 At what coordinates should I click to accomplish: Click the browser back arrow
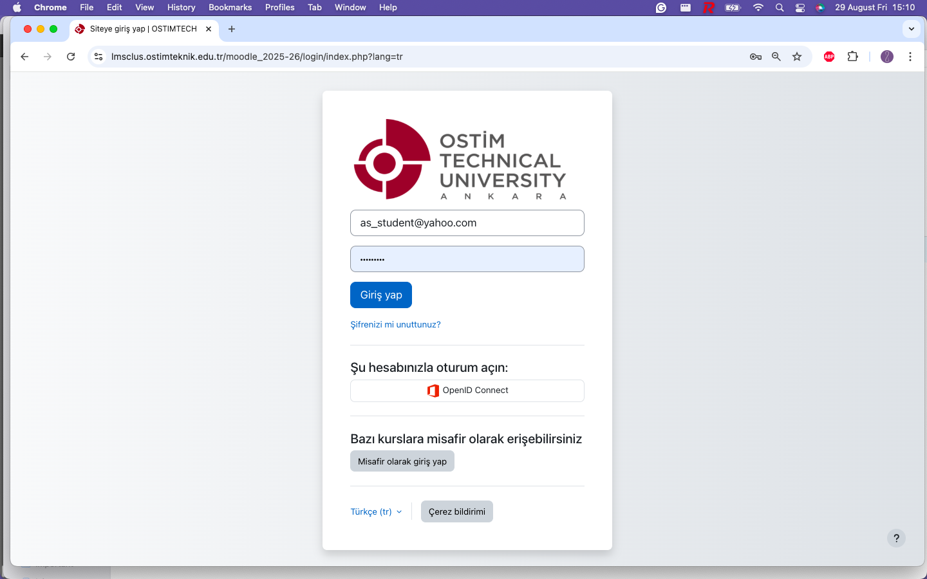tap(24, 57)
